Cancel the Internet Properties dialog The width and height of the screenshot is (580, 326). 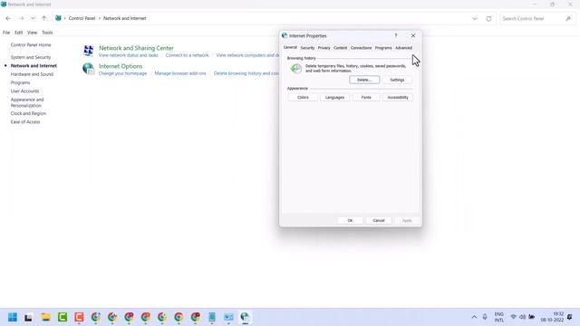pos(379,220)
